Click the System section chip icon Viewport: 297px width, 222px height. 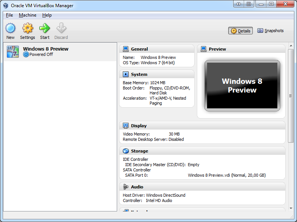pyautogui.click(x=125, y=74)
